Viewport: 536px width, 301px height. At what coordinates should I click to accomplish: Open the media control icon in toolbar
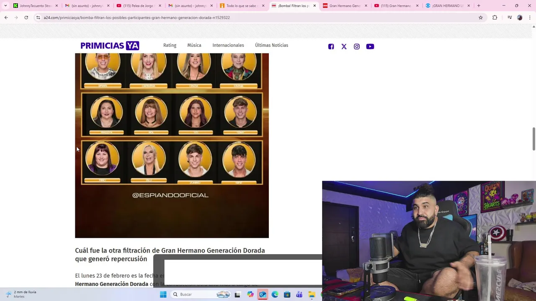click(510, 18)
